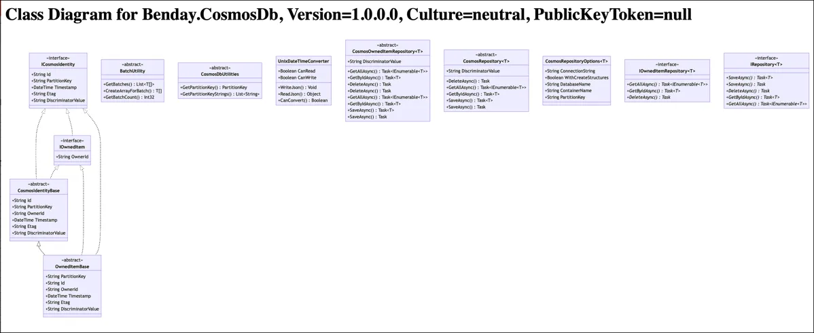This screenshot has width=814, height=333.
Task: Click the BatchUtility class title
Action: pos(132,71)
